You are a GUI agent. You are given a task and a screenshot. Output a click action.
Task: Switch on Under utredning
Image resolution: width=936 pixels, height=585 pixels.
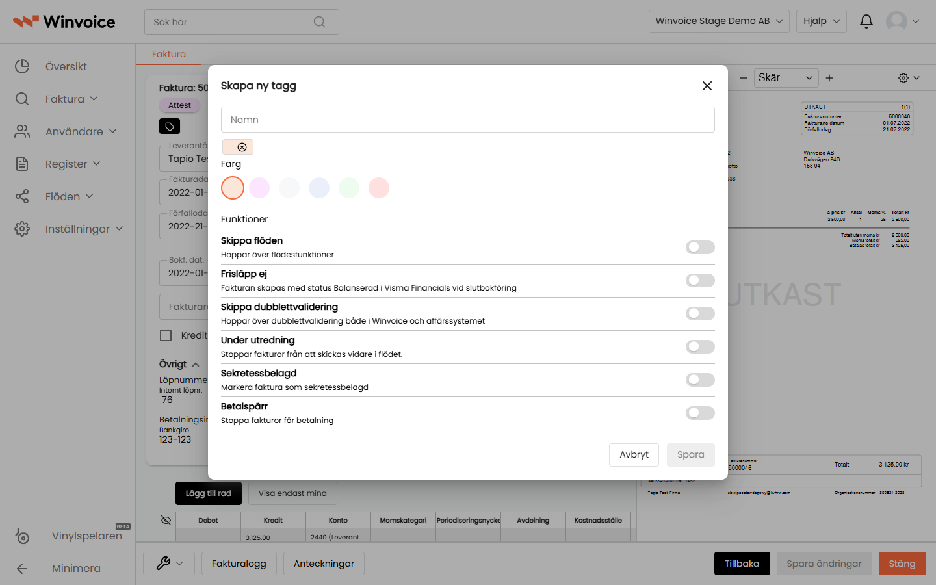coord(700,346)
